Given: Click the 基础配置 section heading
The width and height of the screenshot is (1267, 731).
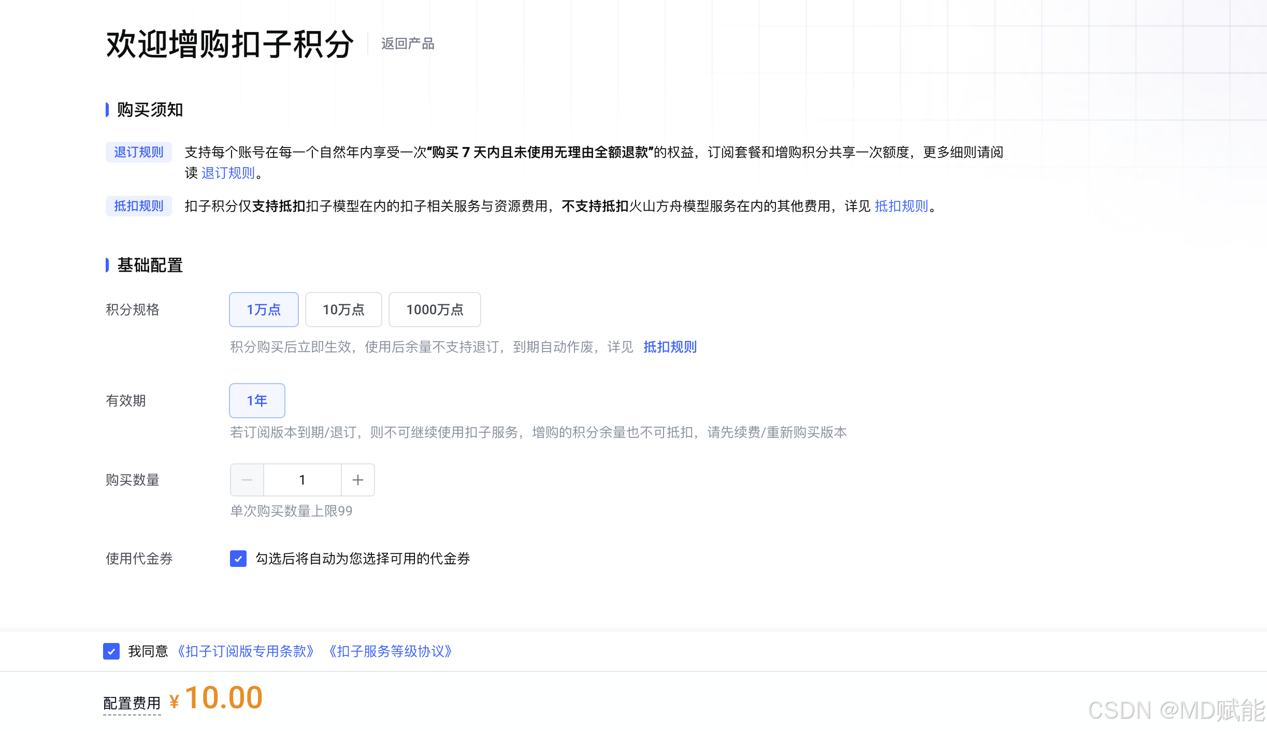Looking at the screenshot, I should (149, 265).
